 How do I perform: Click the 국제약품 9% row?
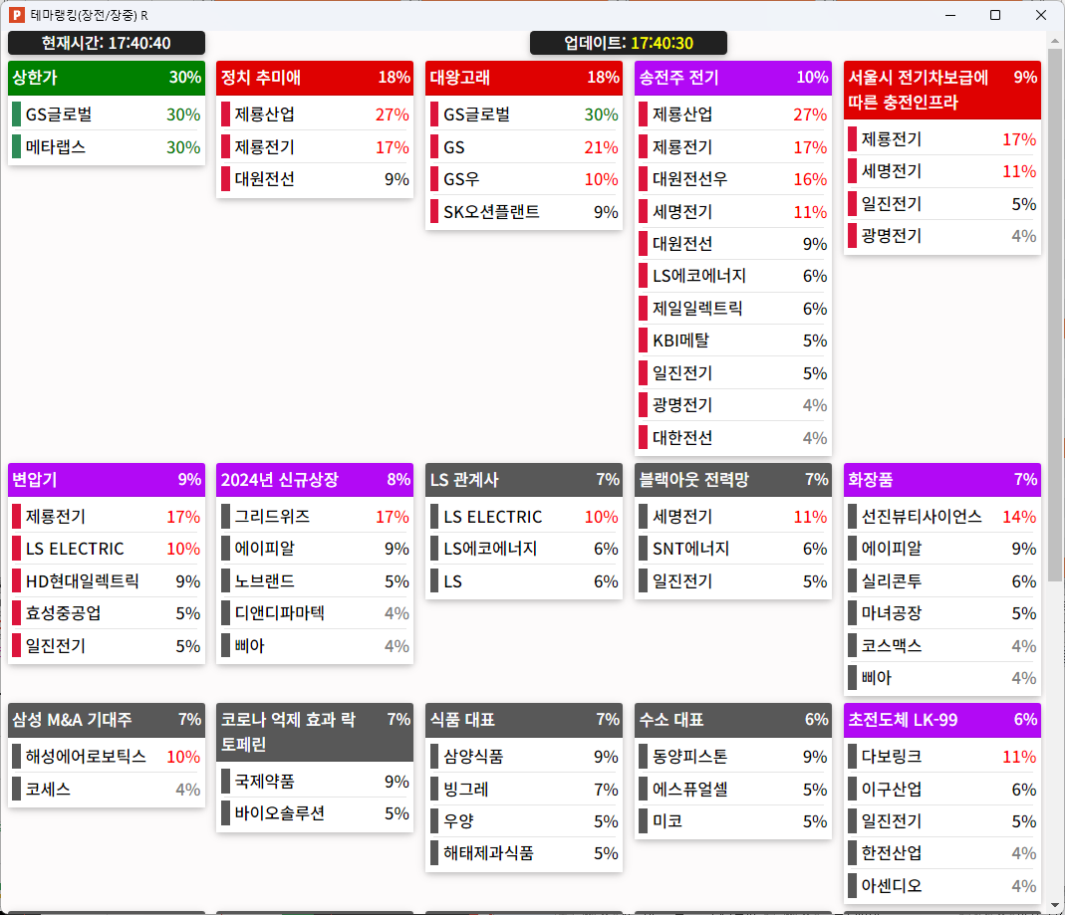315,782
